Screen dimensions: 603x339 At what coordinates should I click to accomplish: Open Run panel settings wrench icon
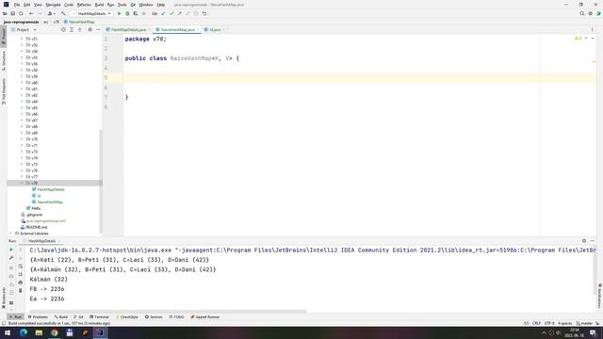coord(11,258)
